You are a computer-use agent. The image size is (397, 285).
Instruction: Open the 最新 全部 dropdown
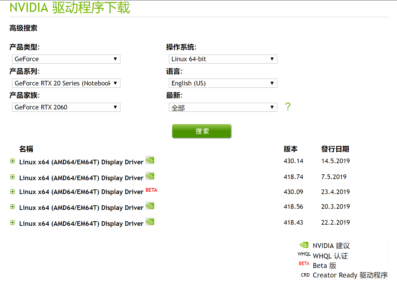(x=223, y=107)
